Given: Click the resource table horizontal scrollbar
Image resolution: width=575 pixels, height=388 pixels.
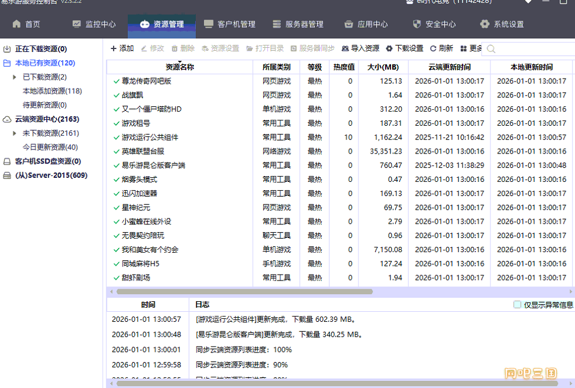Looking at the screenshot, I should (244, 291).
